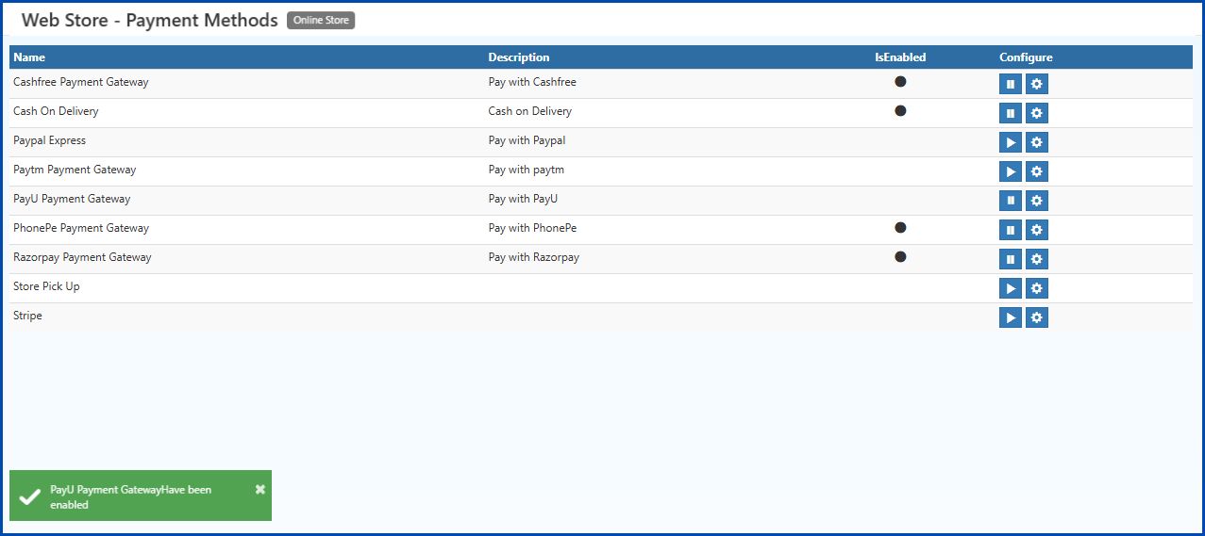Select the Razorpay Payment Gateway name
The image size is (1205, 536).
82,257
